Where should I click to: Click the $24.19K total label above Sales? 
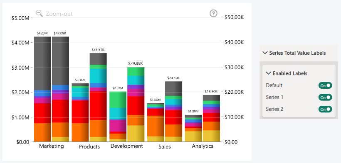point(174,78)
